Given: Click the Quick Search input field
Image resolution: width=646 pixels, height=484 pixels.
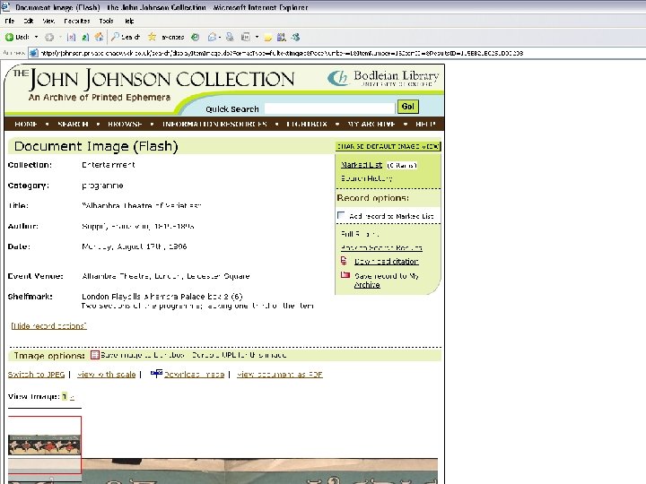Looking at the screenshot, I should [x=329, y=108].
